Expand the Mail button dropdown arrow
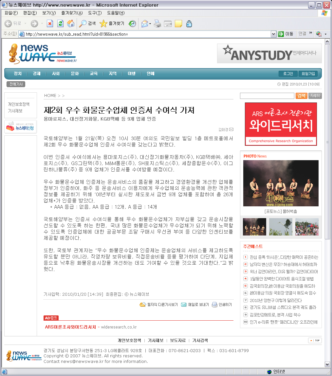 pos(150,24)
